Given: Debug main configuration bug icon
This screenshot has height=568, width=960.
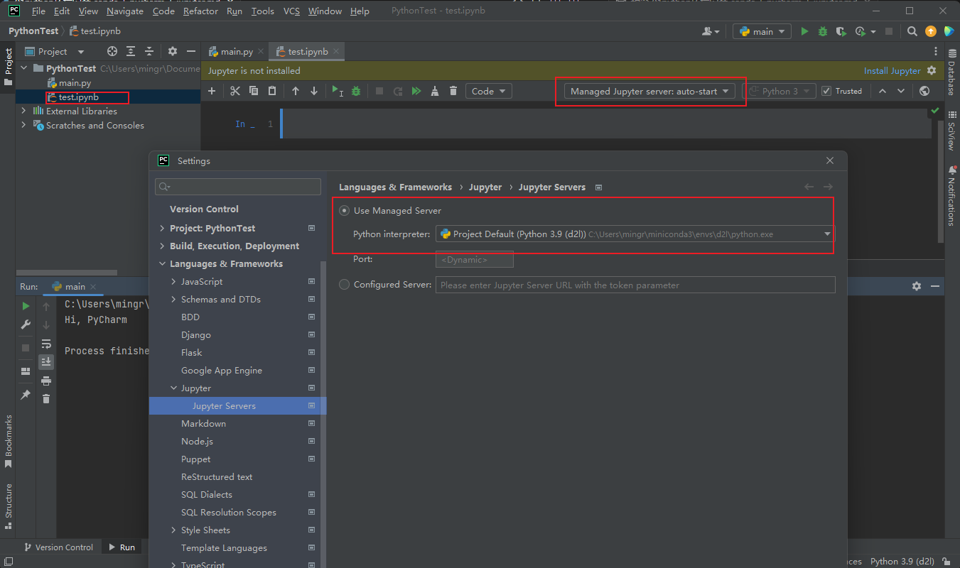Looking at the screenshot, I should [x=823, y=31].
